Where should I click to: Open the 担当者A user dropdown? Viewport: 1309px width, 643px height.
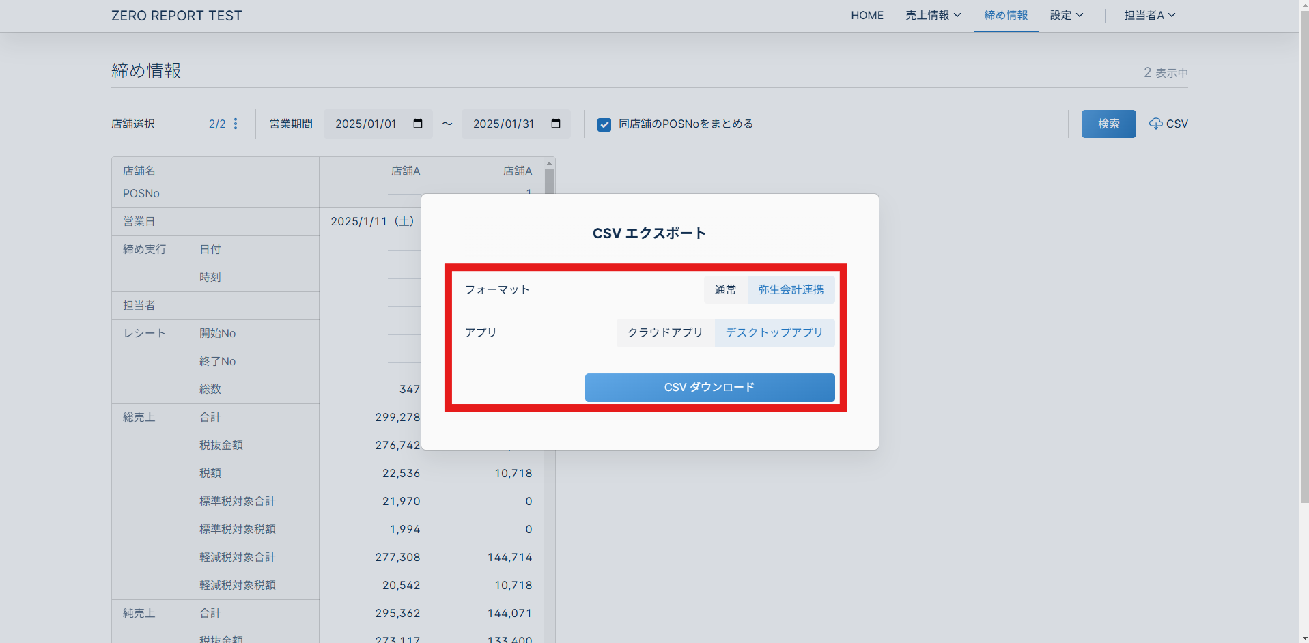[x=1149, y=15]
